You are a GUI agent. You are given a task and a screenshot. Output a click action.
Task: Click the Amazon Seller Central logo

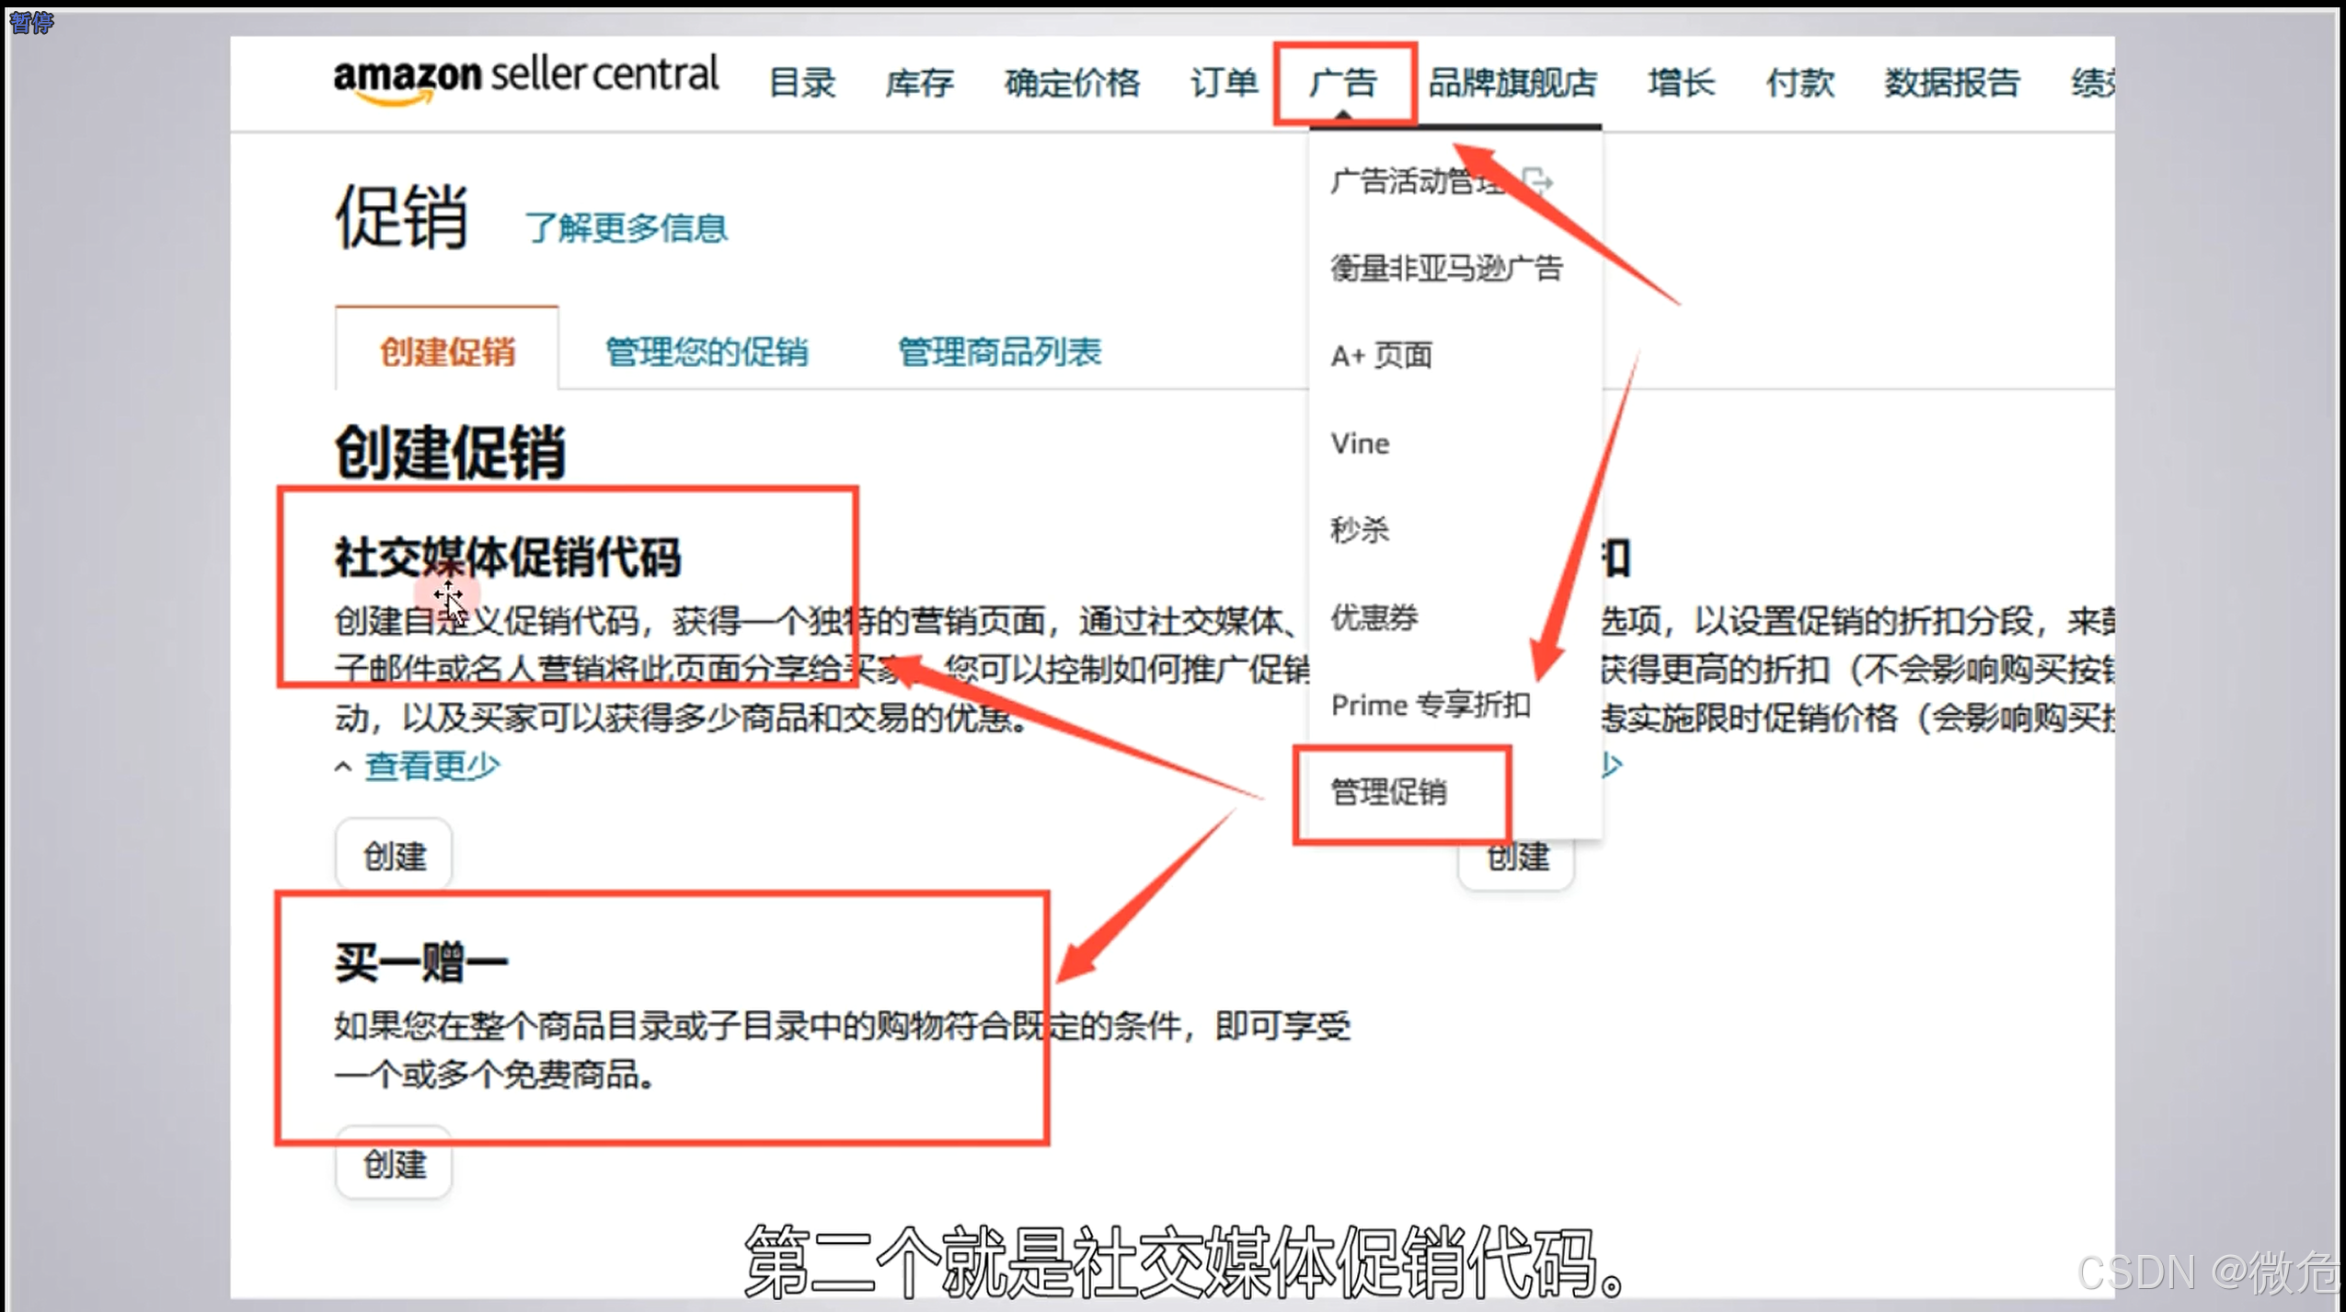[525, 78]
